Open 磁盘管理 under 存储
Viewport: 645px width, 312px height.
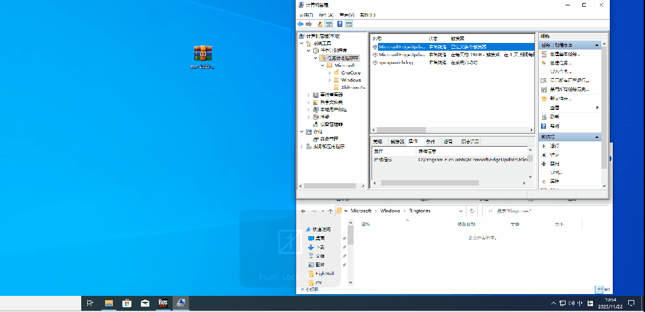328,139
